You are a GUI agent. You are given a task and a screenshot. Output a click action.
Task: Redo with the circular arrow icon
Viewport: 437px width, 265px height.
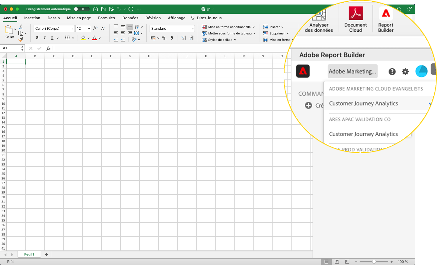point(131,9)
